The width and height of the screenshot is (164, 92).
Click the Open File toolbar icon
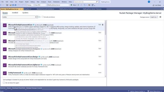click(x=11, y=5)
